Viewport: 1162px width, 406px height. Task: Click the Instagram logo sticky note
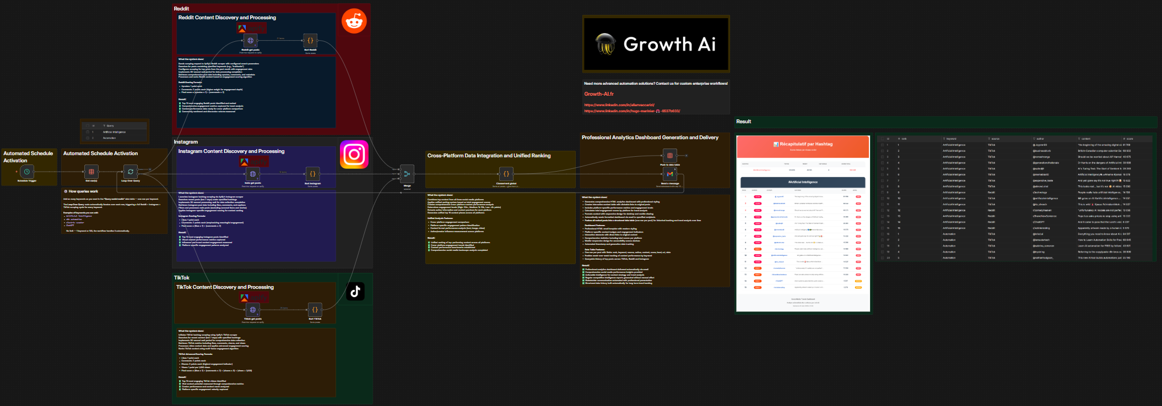tap(354, 155)
